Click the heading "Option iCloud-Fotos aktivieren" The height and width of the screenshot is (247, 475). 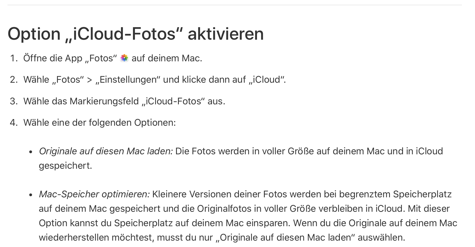pos(135,34)
